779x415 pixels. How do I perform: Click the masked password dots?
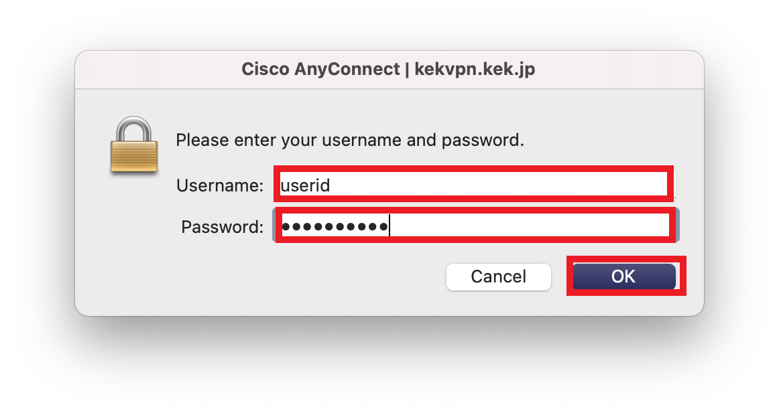335,227
